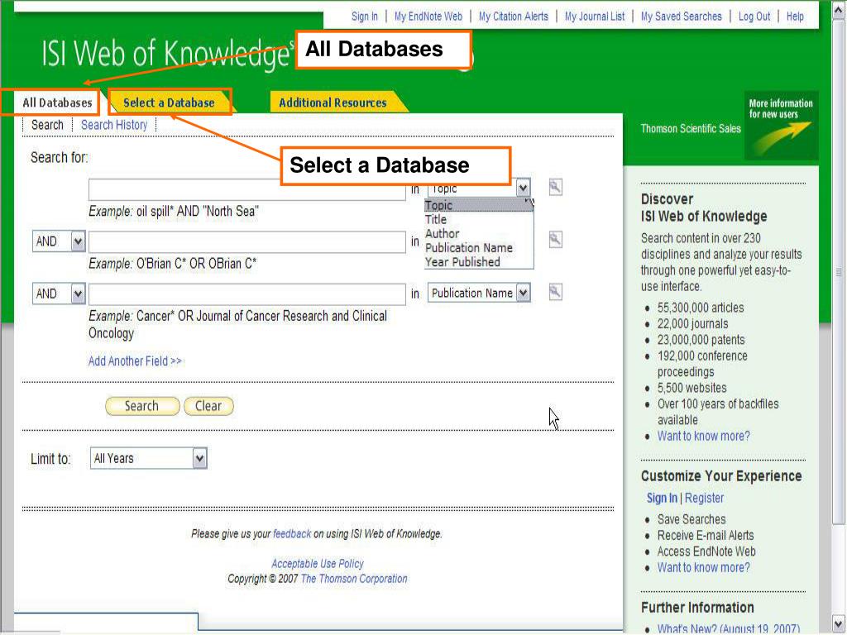The width and height of the screenshot is (847, 635).
Task: Open The Thomson Corporation link
Action: pos(354,579)
